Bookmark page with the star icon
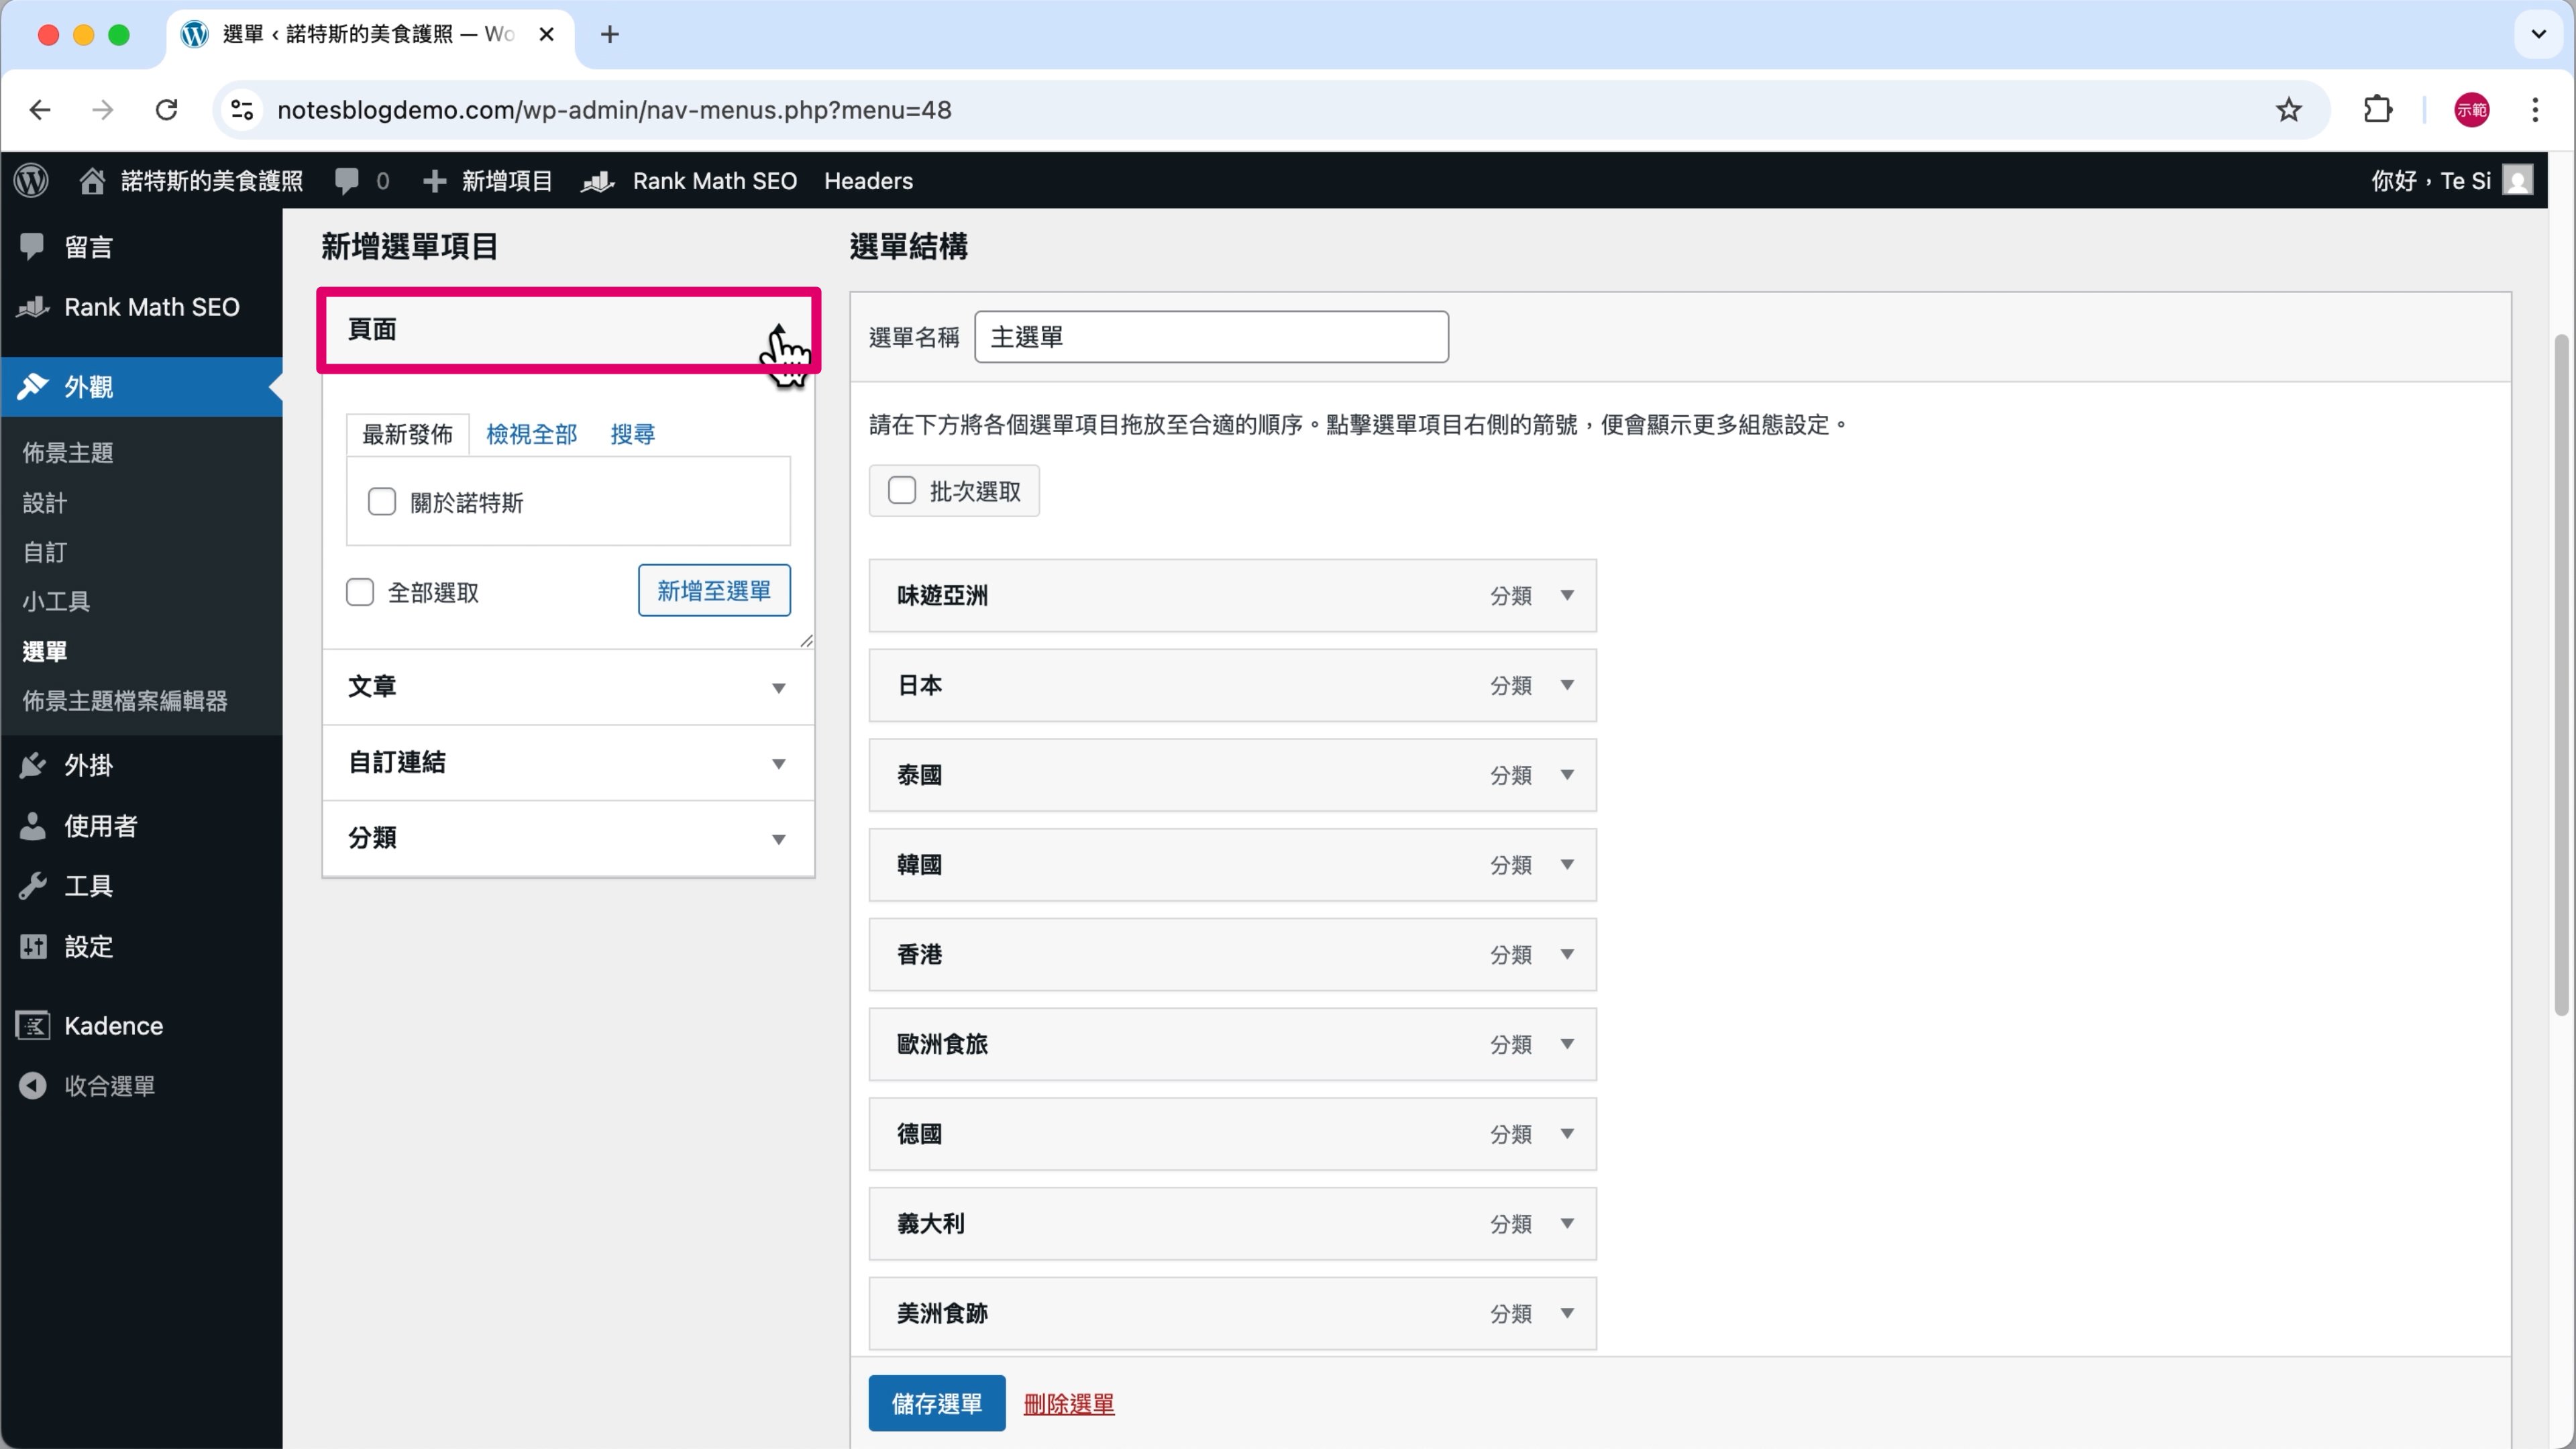2576x1449 pixels. pos(2289,110)
